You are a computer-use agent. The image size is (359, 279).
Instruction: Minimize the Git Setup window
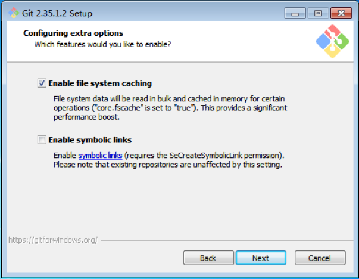tap(295, 13)
